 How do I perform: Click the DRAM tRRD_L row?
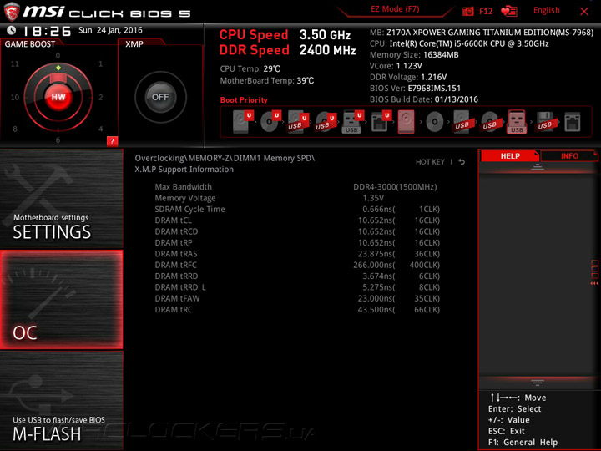pos(297,286)
